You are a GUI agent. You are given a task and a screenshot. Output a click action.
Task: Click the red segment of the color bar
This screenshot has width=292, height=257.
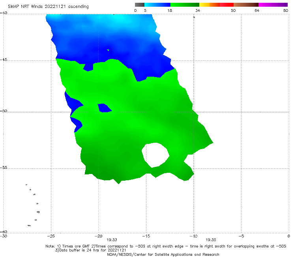point(226,5)
